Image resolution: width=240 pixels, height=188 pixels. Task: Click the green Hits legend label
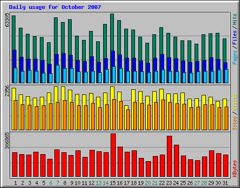tap(235, 20)
